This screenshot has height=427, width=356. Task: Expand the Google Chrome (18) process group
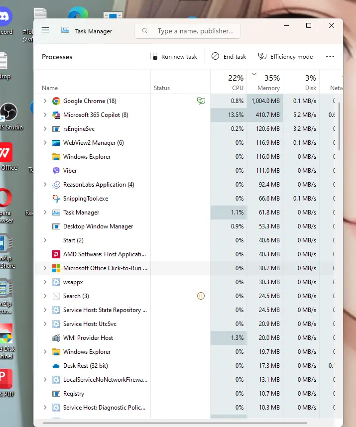point(45,101)
